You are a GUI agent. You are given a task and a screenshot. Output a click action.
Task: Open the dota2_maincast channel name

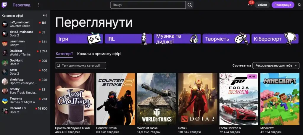(x=21, y=32)
